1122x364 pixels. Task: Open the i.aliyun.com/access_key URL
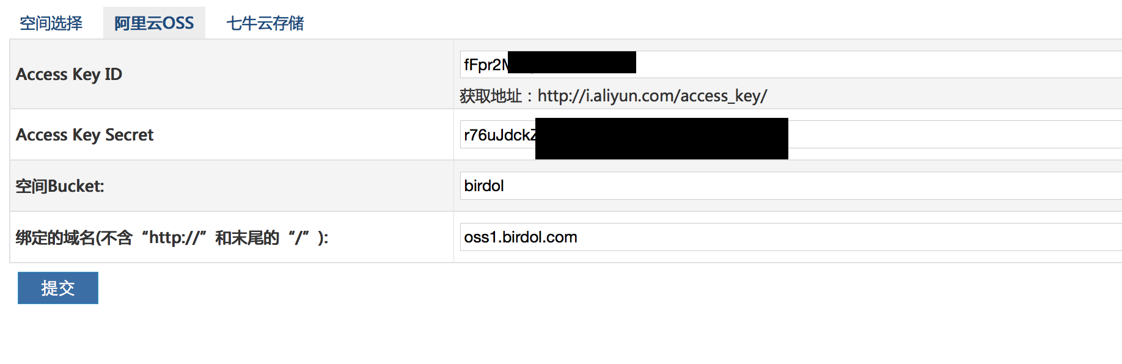coord(652,96)
